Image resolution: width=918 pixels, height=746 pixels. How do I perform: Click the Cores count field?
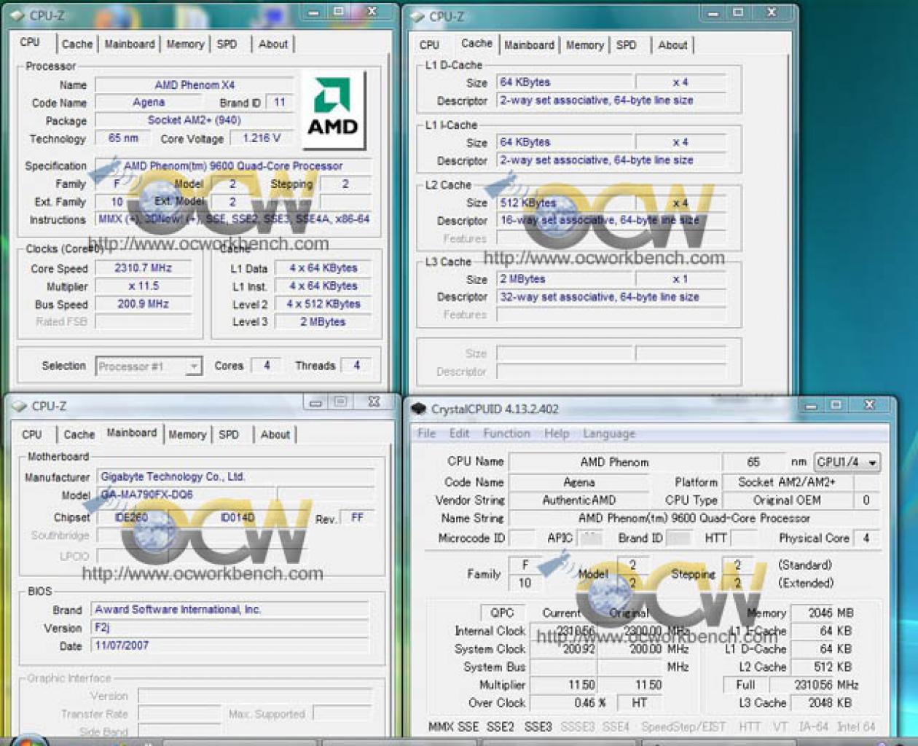click(x=267, y=366)
